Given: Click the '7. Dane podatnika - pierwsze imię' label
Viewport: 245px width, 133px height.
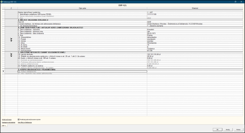Looking at the screenshot, I should (30, 32).
